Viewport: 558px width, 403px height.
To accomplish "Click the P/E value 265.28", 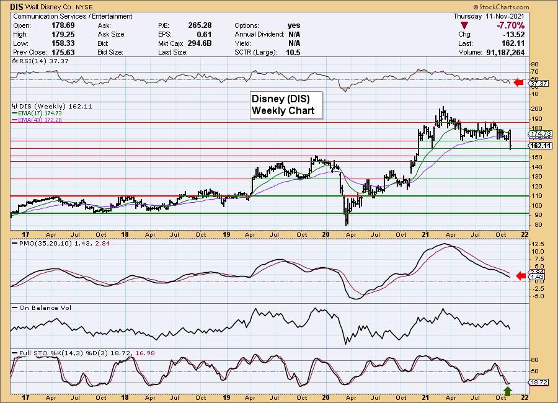I will coord(200,25).
